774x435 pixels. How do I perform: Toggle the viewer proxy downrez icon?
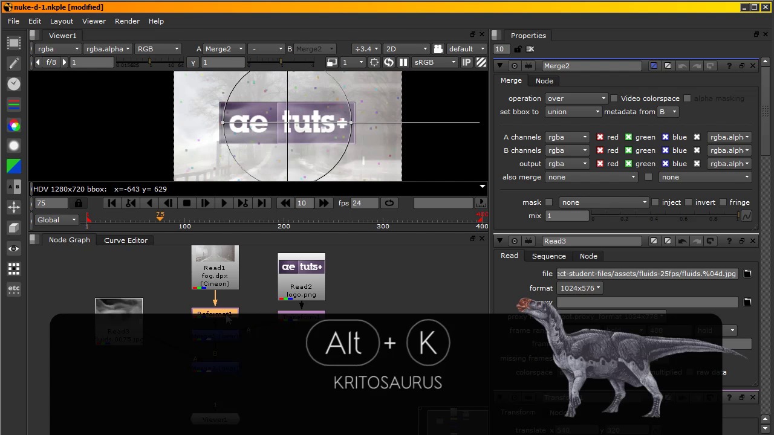tap(331, 62)
